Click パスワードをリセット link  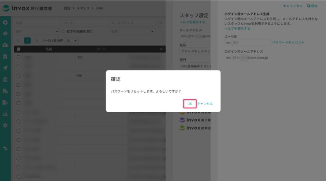[288, 42]
